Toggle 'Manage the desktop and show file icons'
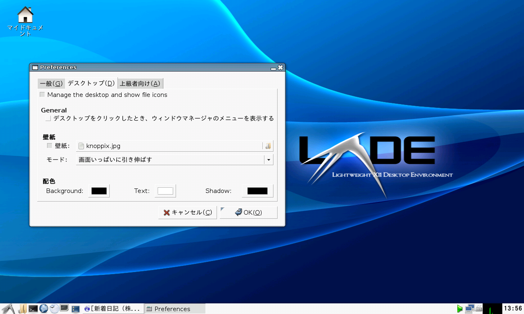 [42, 95]
